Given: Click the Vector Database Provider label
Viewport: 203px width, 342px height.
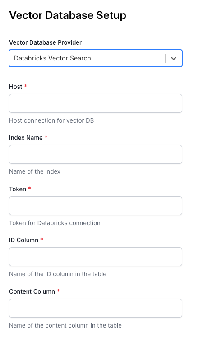Looking at the screenshot, I should tap(46, 42).
